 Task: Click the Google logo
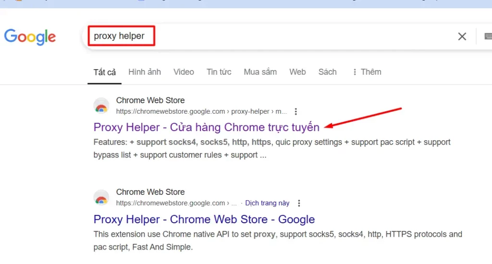(x=30, y=37)
